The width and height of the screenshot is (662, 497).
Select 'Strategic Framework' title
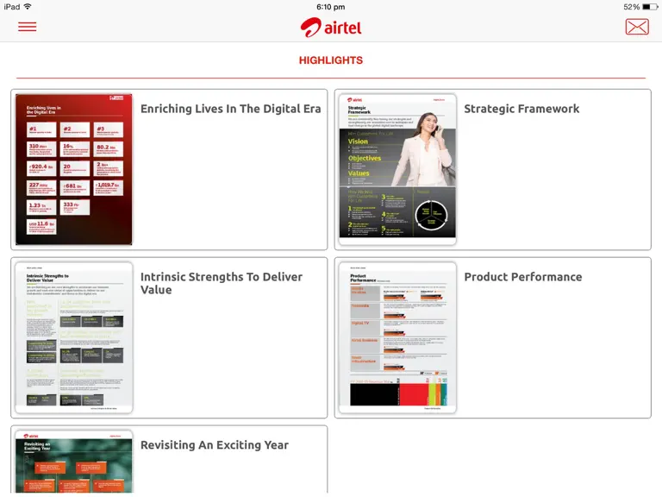click(521, 109)
